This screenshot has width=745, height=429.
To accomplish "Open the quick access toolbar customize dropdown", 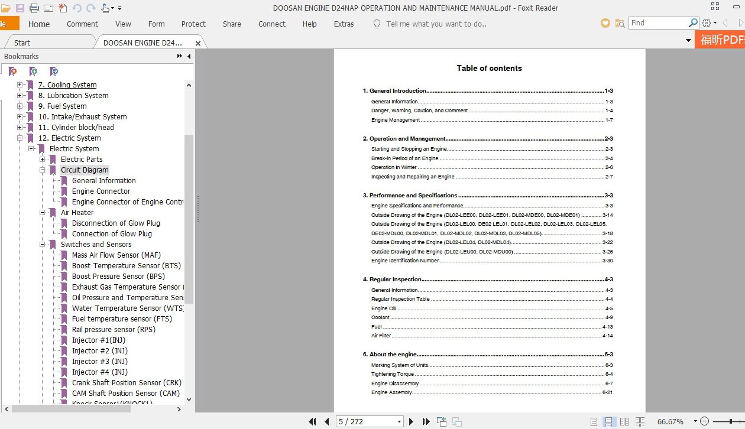I will point(120,8).
